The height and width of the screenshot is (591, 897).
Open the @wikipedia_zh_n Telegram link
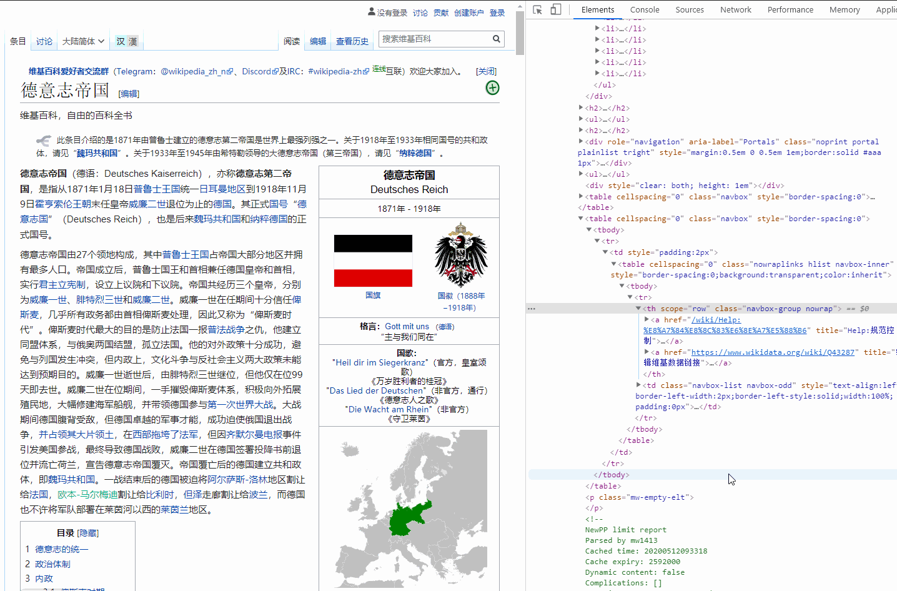tap(197, 71)
